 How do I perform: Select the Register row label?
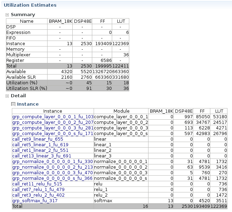pos(15,61)
